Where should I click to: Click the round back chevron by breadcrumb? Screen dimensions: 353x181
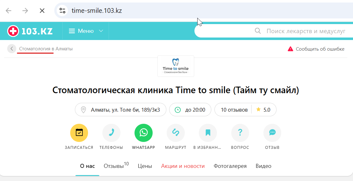(12, 49)
